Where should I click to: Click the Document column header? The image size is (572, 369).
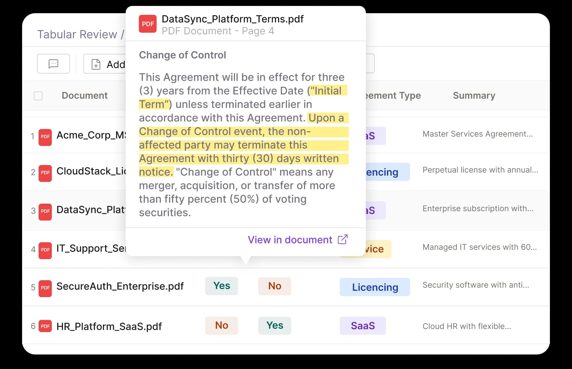(84, 96)
